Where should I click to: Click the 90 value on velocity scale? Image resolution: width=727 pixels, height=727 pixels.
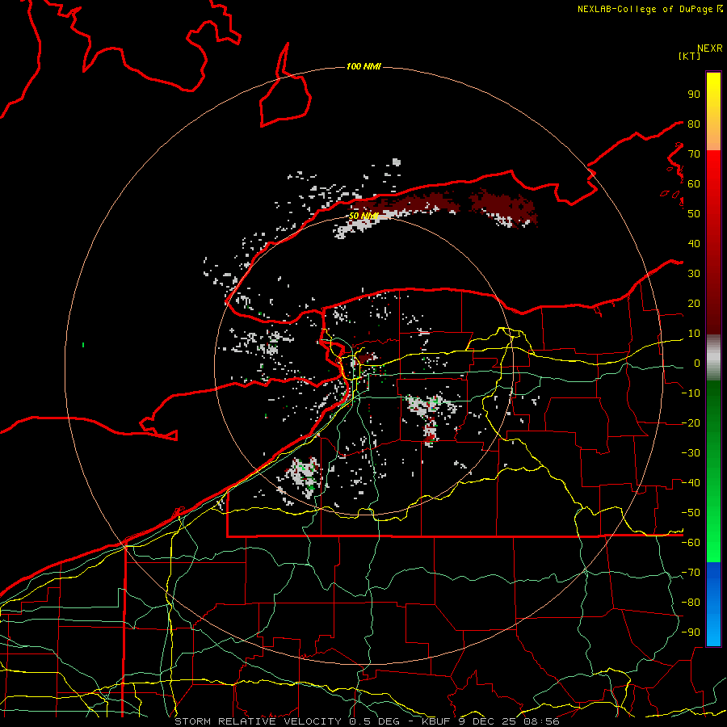tap(694, 95)
